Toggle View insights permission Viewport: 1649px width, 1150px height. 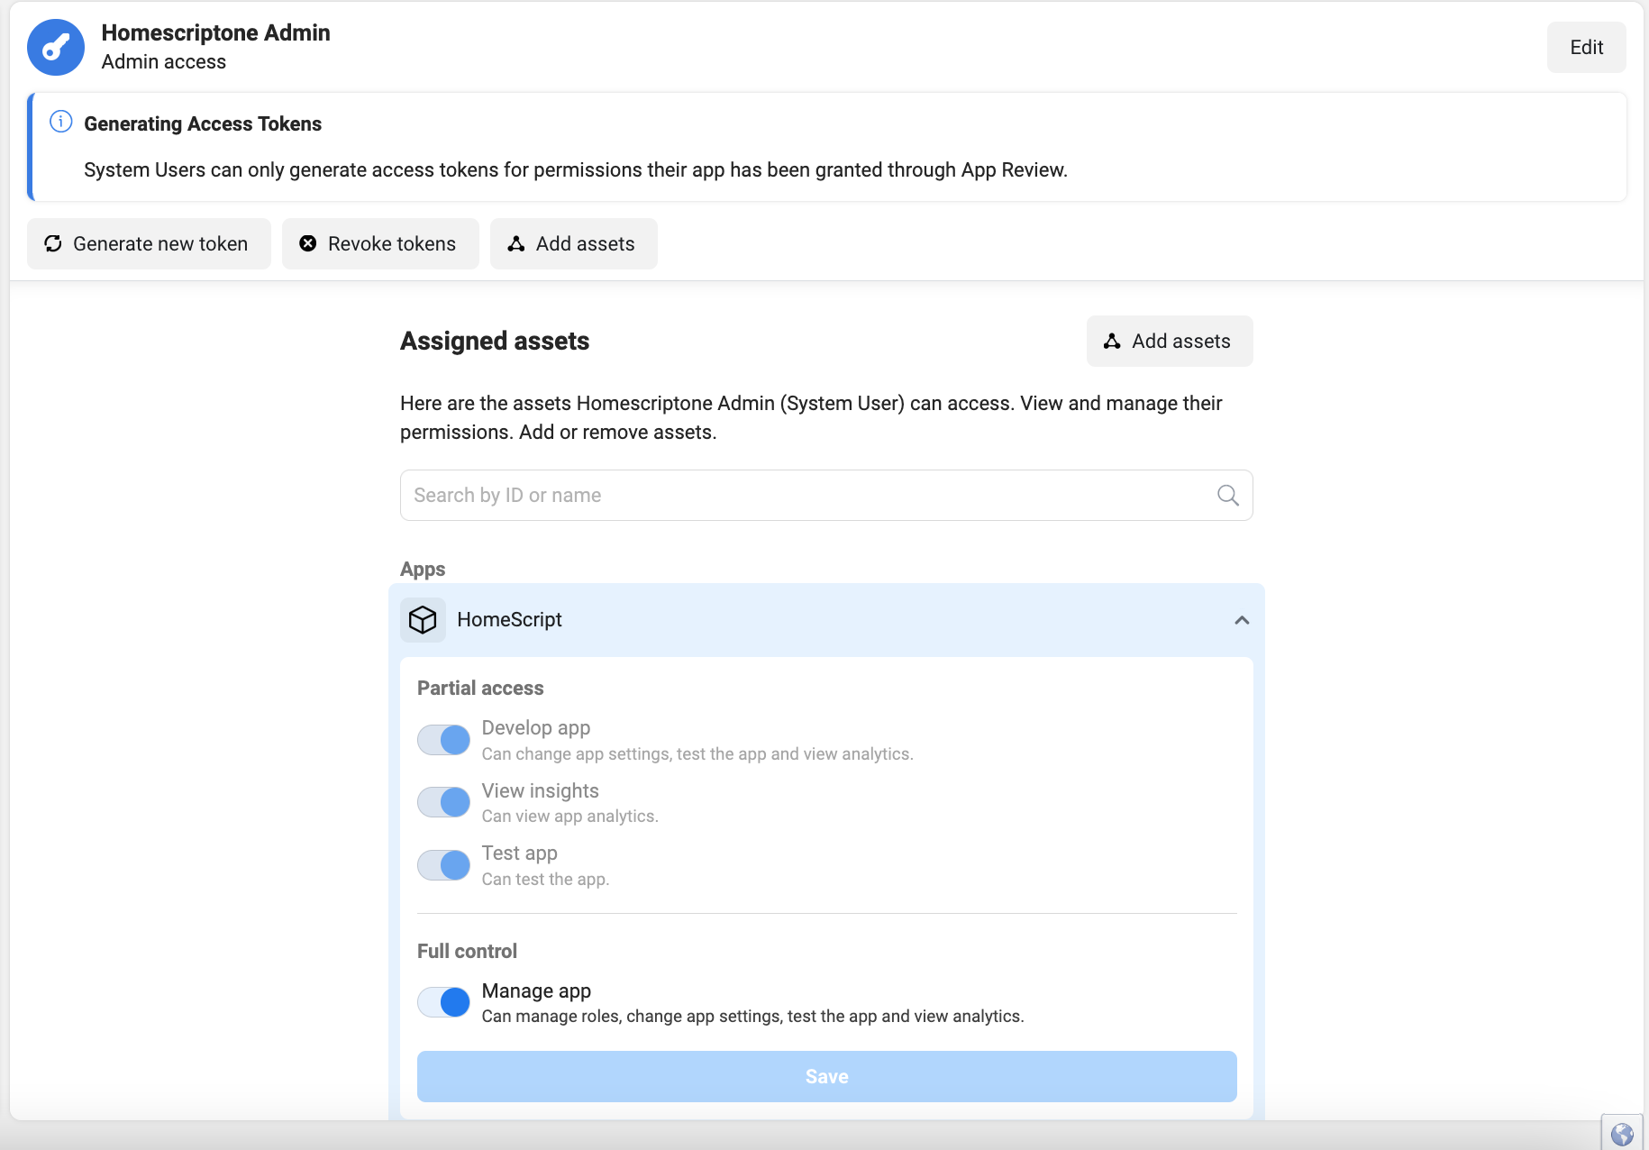click(443, 802)
